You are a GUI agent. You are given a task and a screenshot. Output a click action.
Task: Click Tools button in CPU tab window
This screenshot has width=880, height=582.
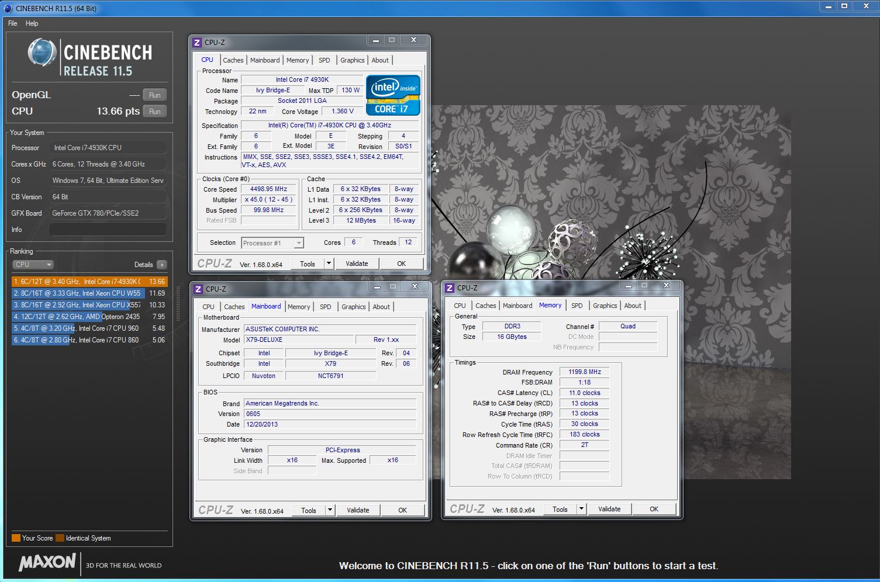click(308, 264)
